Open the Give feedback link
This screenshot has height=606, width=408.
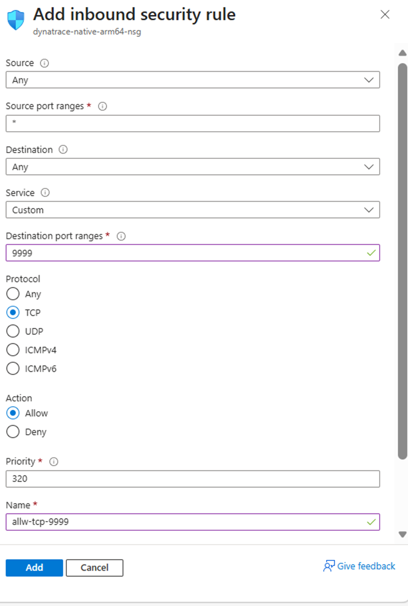pyautogui.click(x=365, y=566)
